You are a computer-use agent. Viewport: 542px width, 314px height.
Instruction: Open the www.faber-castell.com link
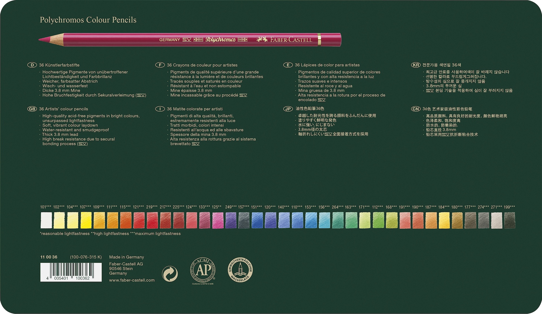[132, 280]
